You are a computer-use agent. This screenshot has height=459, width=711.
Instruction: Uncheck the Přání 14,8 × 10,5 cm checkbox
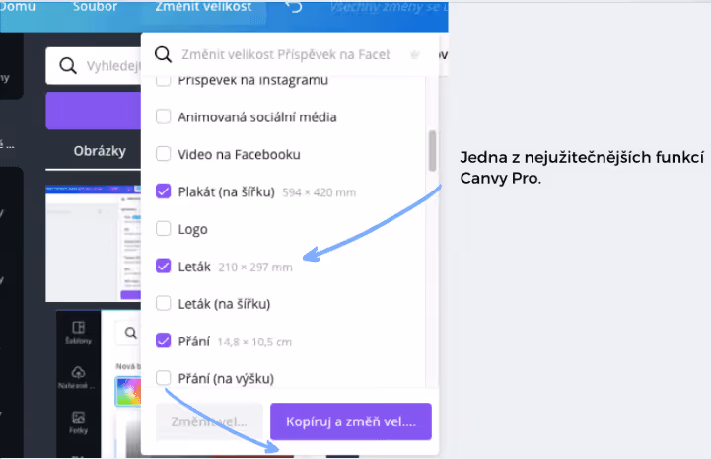pos(164,340)
